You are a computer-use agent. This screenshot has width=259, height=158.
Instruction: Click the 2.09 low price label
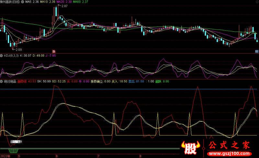(x=17, y=49)
